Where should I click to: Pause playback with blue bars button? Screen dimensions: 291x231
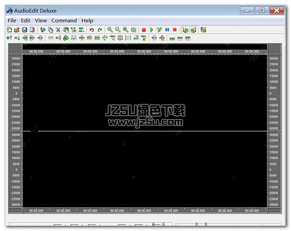tap(167, 29)
